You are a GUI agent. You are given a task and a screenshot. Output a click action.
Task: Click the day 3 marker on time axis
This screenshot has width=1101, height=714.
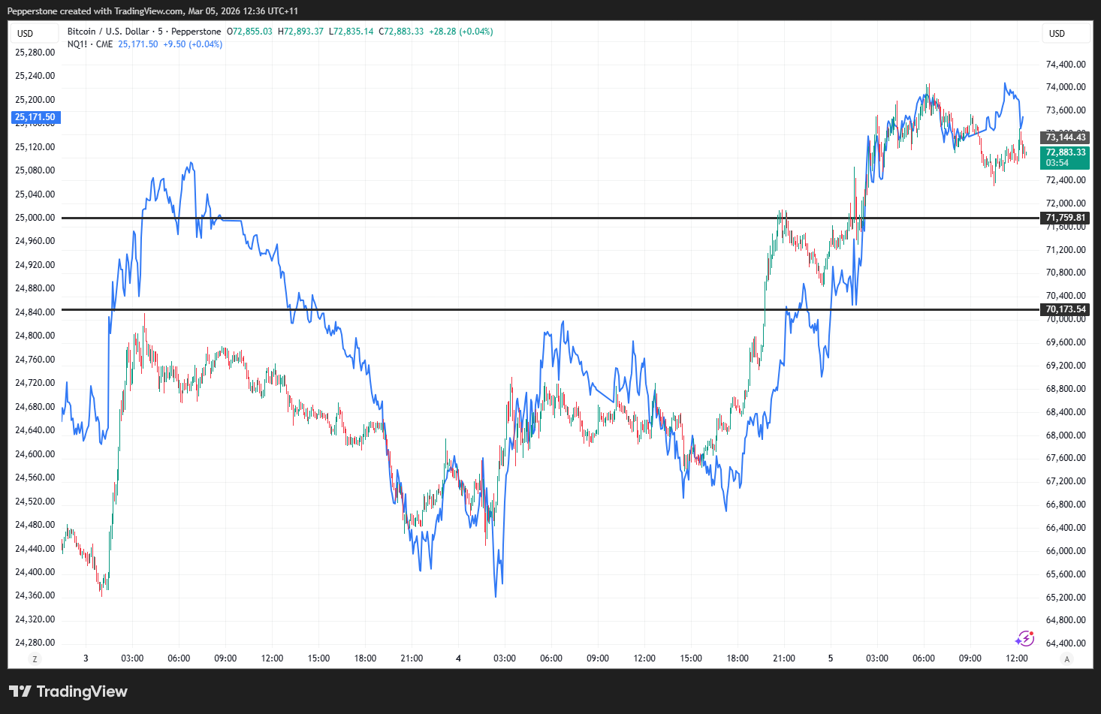click(x=86, y=658)
